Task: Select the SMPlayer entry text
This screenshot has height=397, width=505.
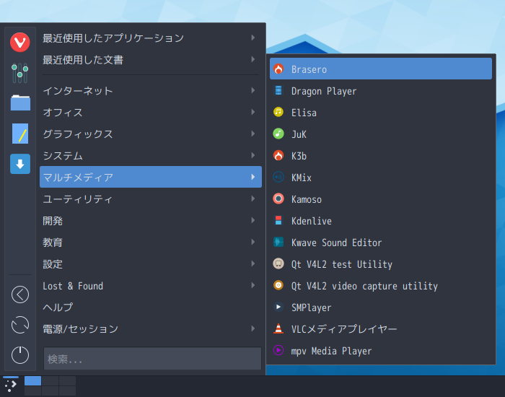Action: tap(311, 307)
